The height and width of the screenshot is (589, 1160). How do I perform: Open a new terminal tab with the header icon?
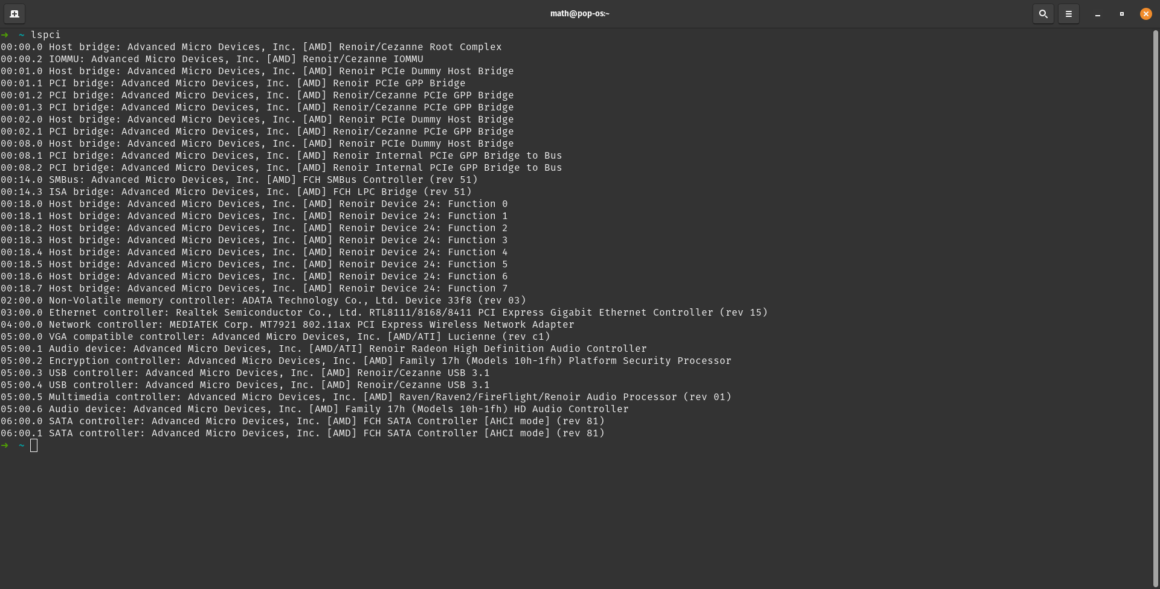click(14, 13)
